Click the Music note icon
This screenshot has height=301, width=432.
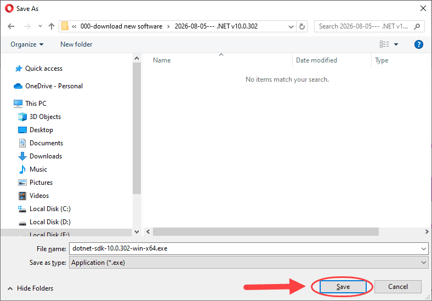click(x=22, y=169)
